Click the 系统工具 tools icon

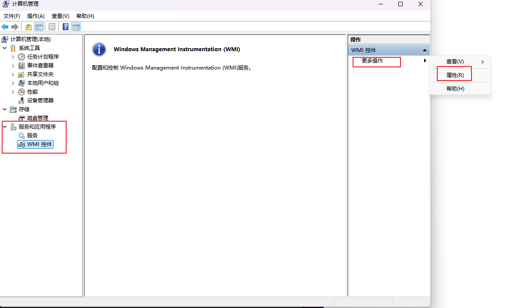click(13, 48)
